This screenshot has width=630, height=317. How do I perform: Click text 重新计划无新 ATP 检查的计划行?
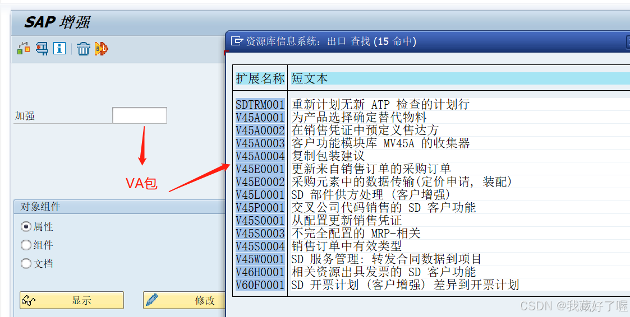pos(380,105)
